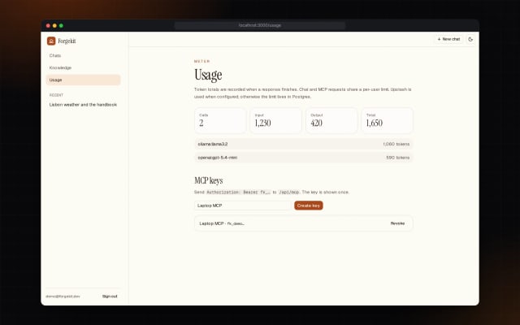Screen dimensions: 520x325
Task: Start a New chat
Action: click(448, 39)
